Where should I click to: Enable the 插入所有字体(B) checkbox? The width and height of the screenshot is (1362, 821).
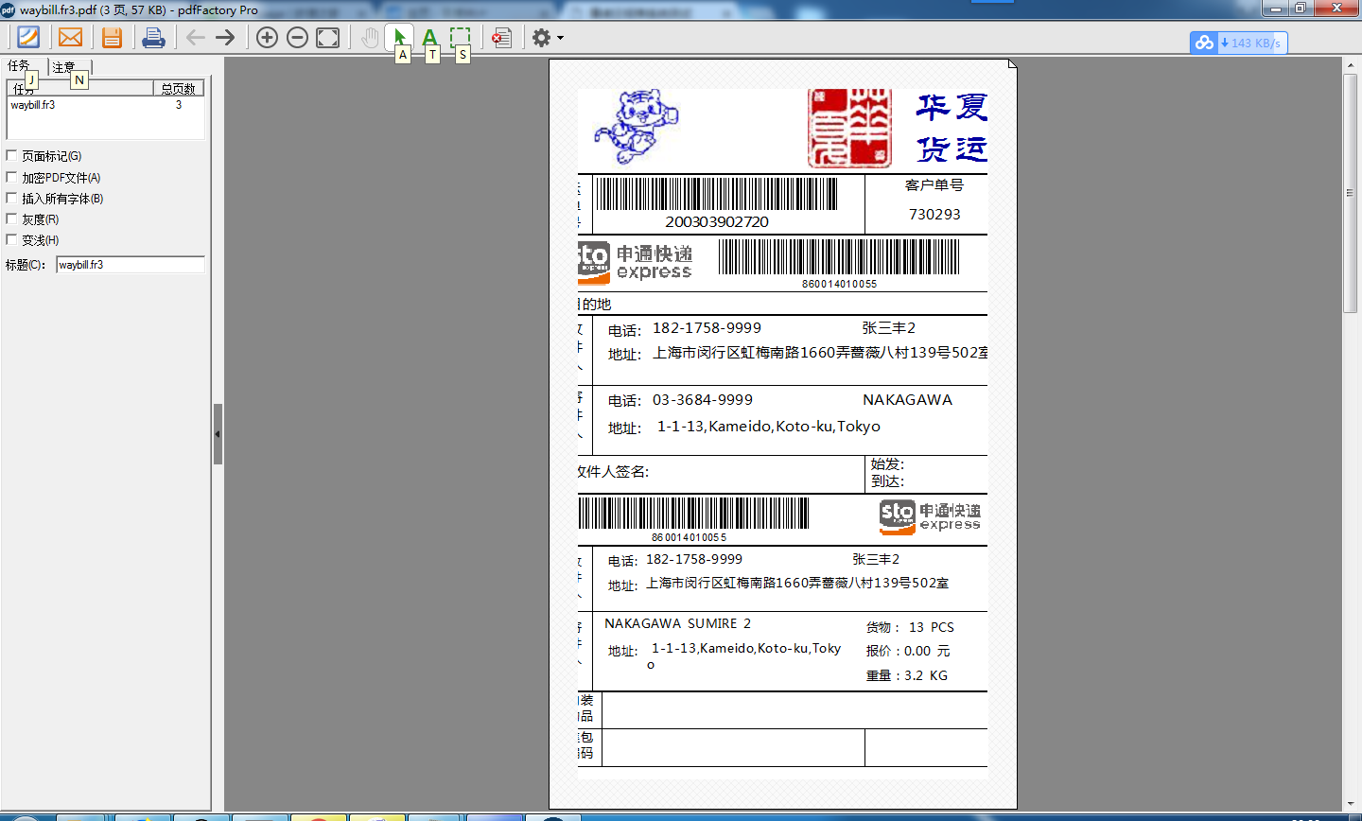11,198
